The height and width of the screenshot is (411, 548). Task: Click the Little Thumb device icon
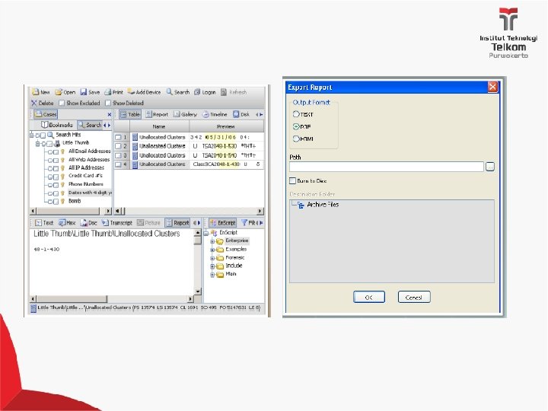point(57,143)
